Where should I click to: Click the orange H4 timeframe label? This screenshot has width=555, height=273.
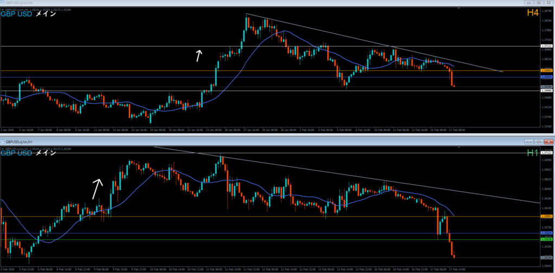pyautogui.click(x=532, y=12)
